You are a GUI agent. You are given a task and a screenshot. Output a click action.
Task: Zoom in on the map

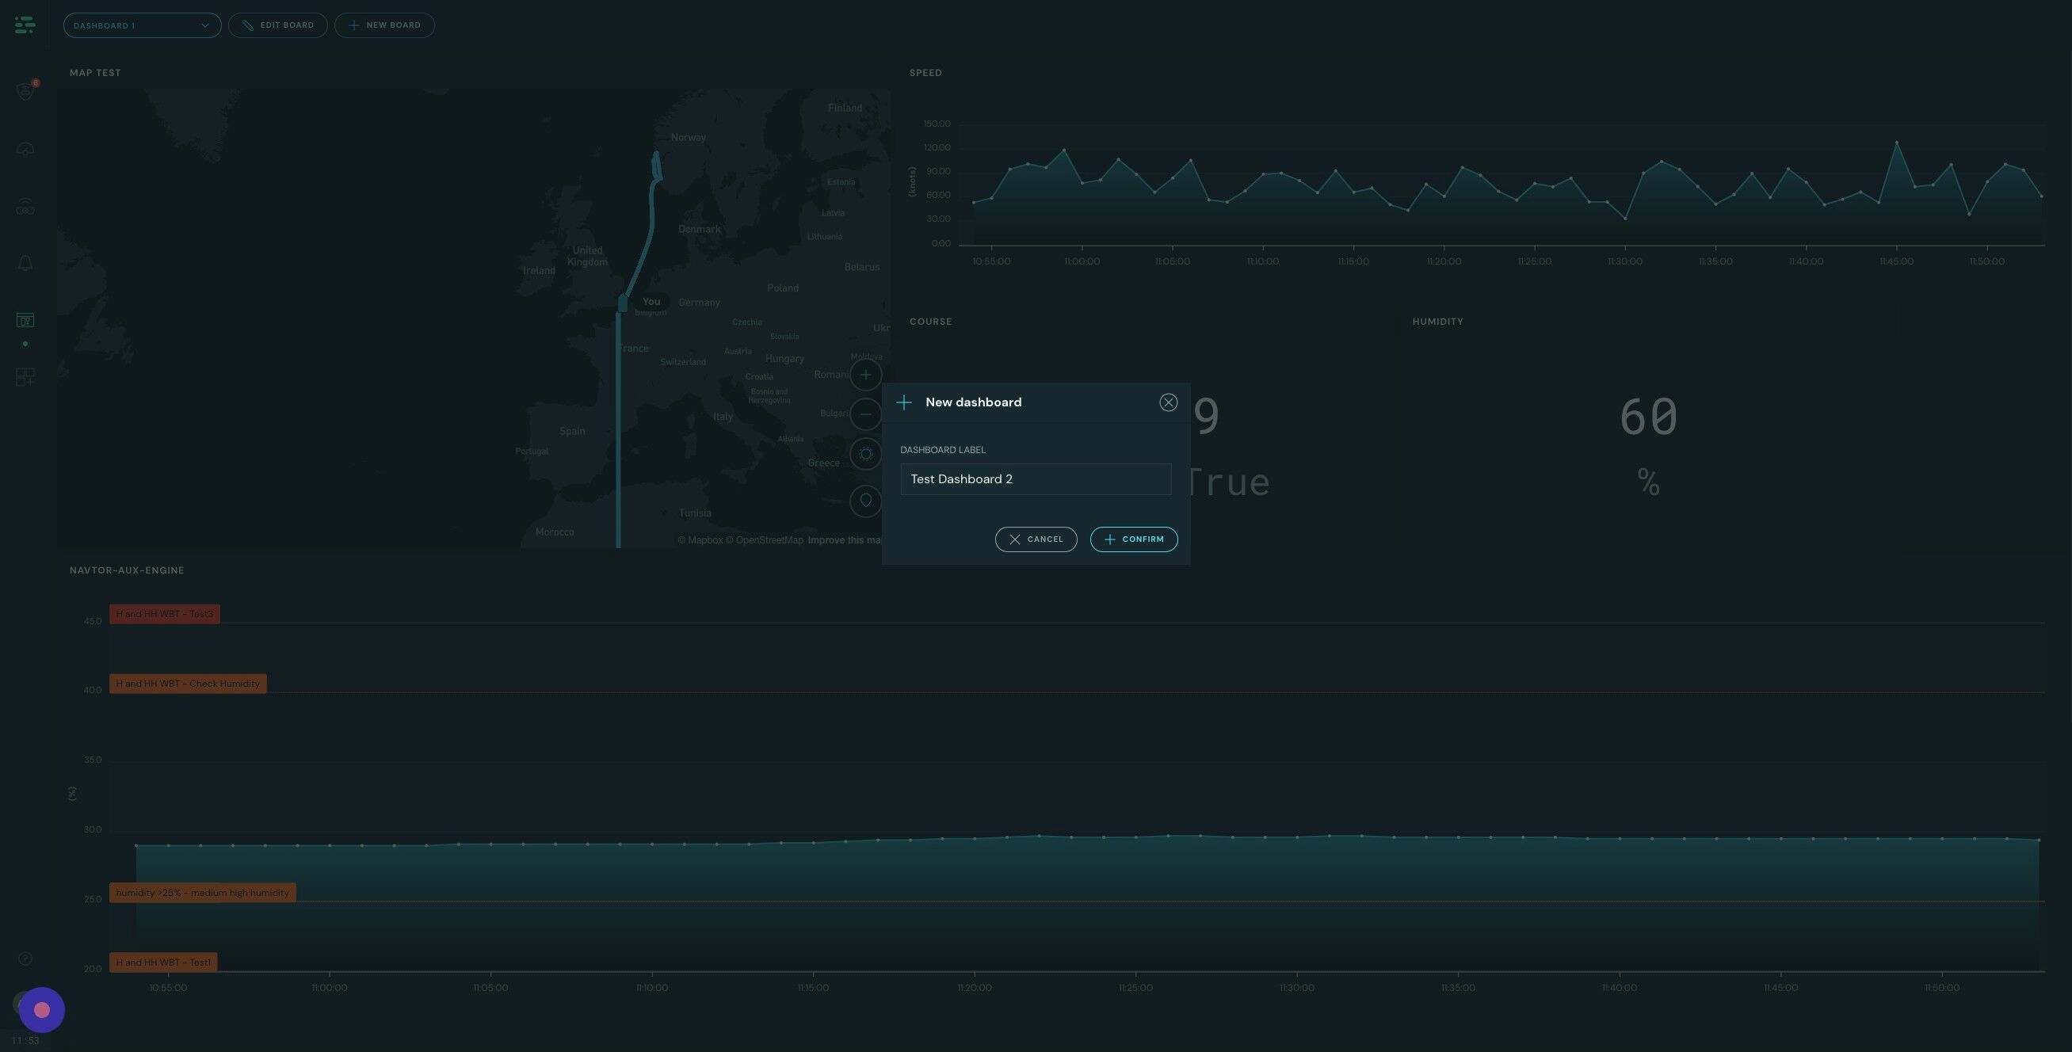pyautogui.click(x=865, y=375)
